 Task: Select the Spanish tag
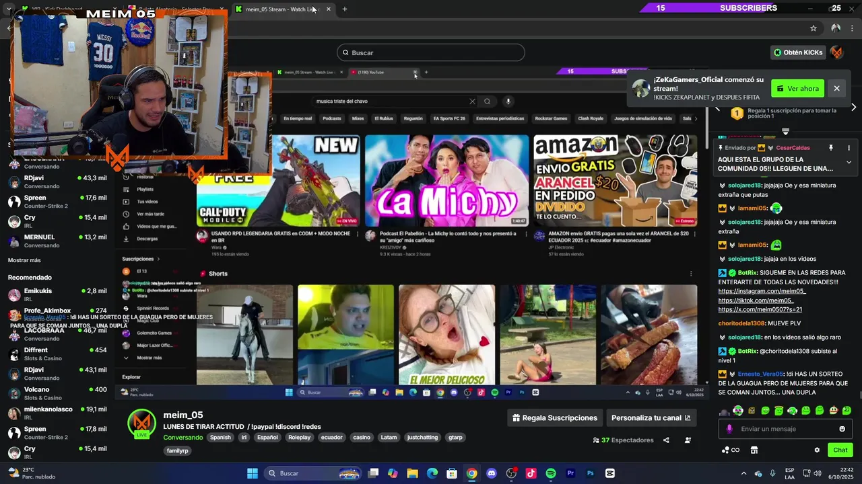tap(220, 438)
